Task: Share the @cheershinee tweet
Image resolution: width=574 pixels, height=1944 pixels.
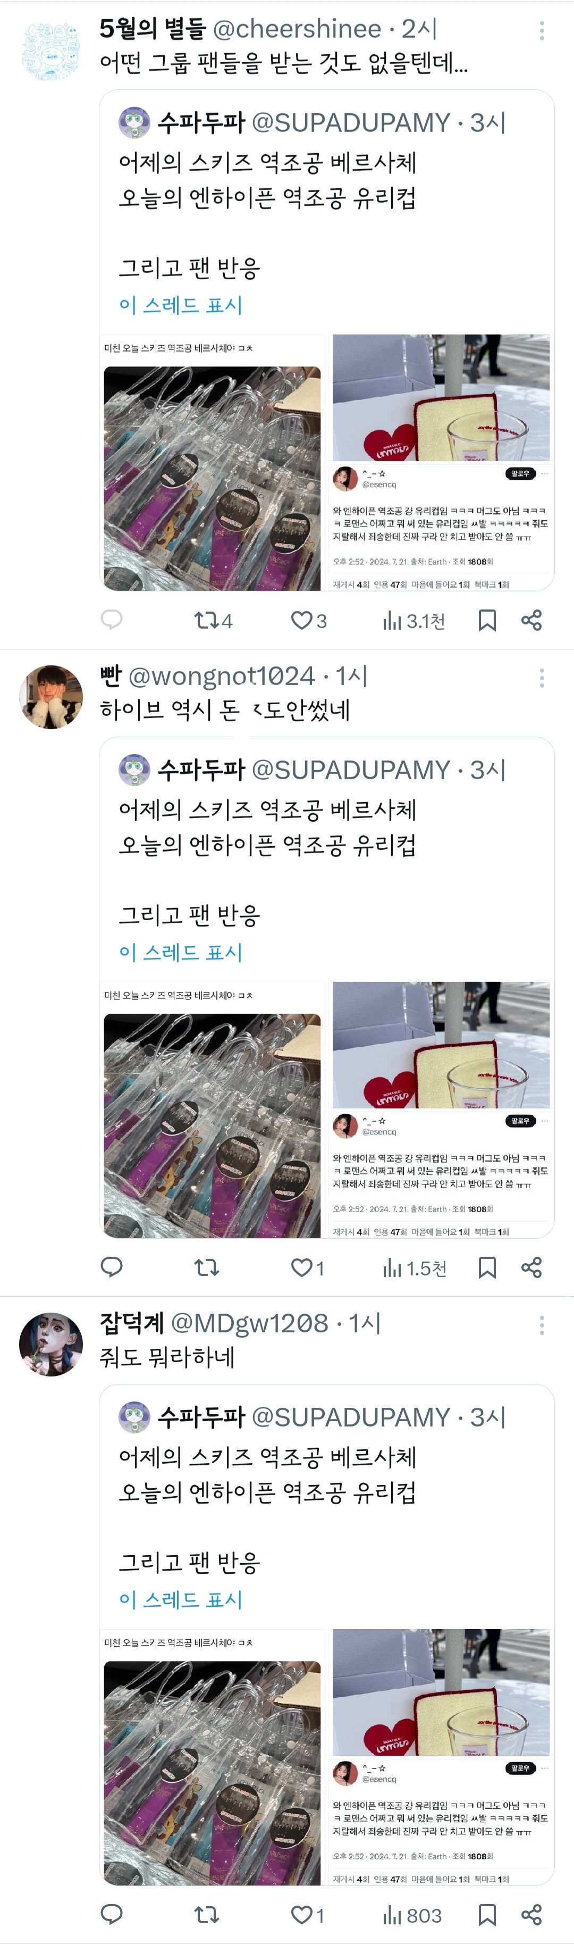Action: coord(532,620)
